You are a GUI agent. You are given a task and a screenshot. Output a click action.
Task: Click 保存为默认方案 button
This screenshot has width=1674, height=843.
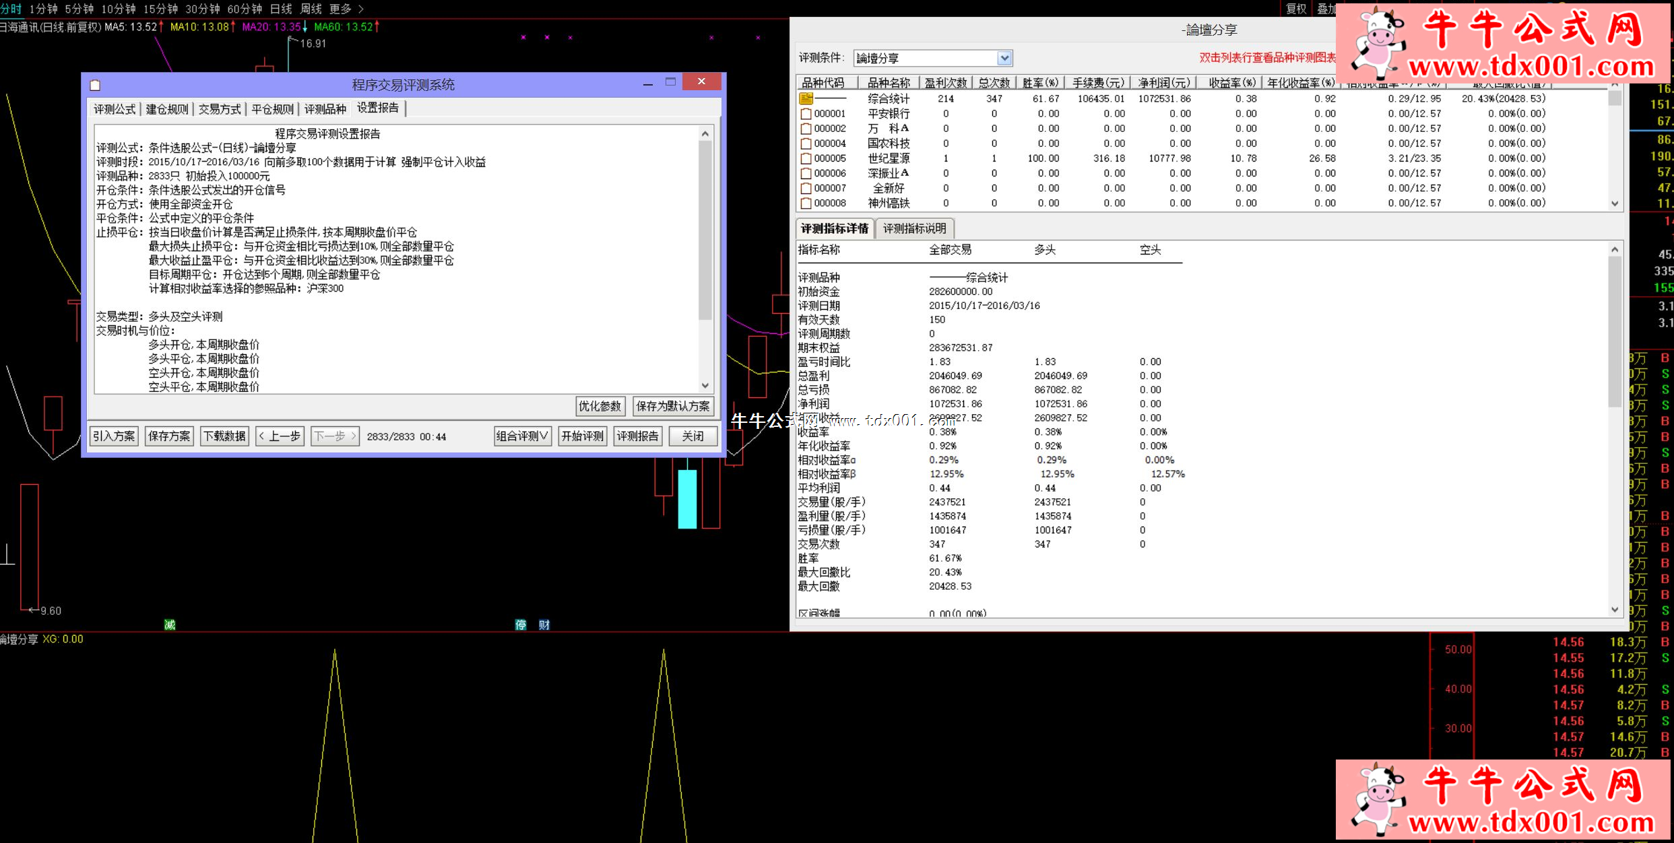click(673, 406)
